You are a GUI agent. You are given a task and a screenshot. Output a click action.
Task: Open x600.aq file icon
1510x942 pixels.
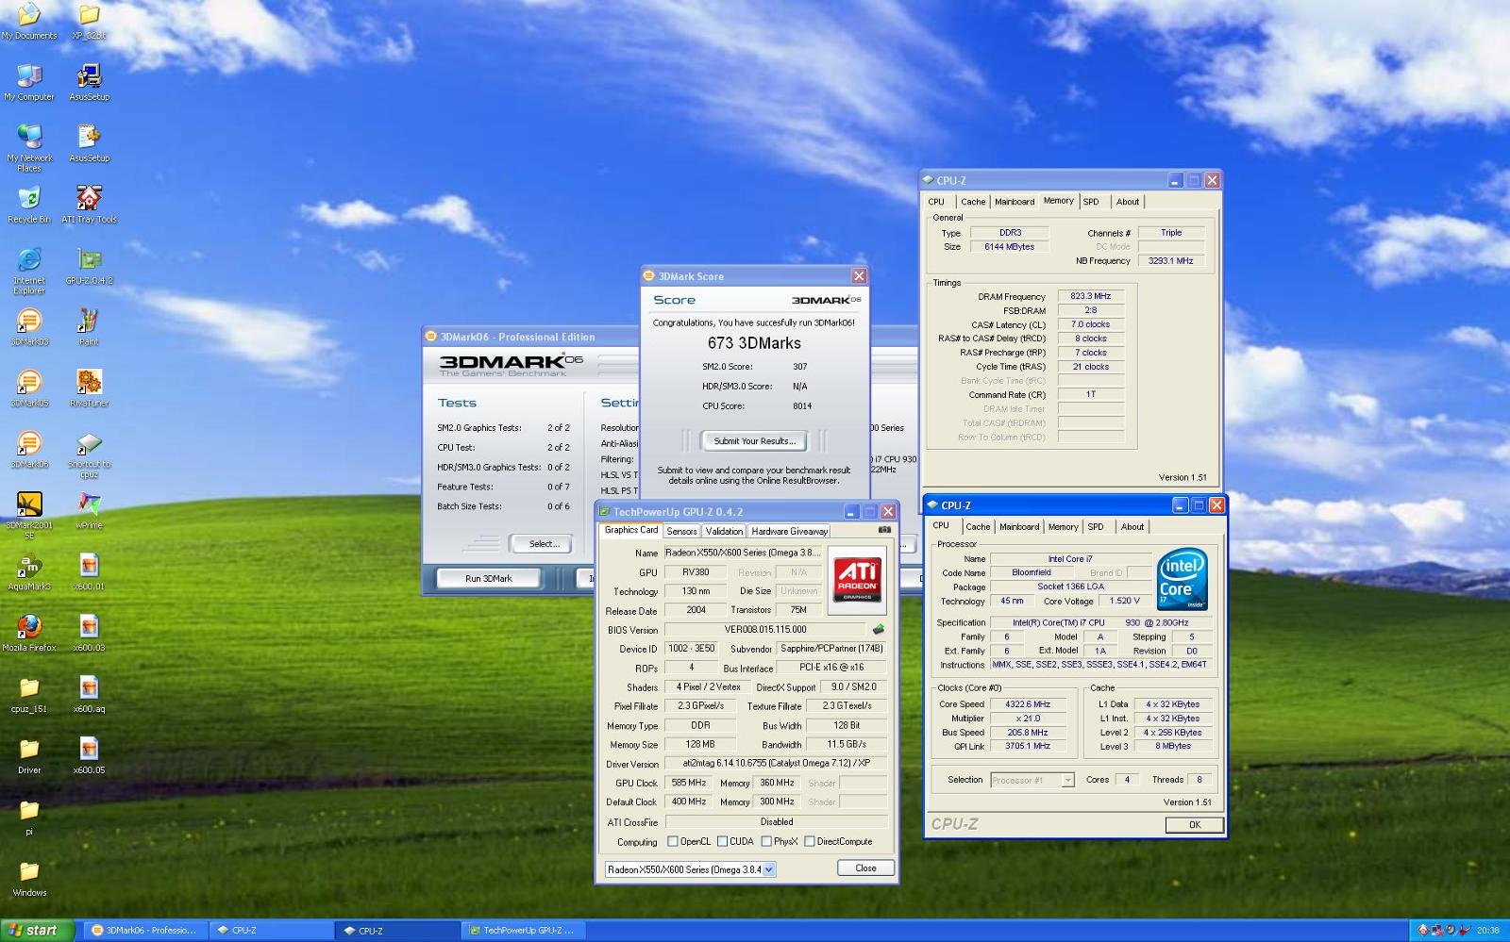89,695
